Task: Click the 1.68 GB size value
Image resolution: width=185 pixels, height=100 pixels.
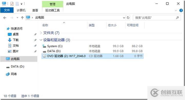Action: pos(118,56)
